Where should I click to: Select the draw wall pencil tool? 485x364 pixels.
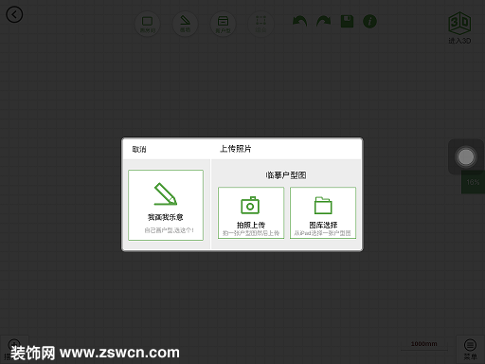click(x=186, y=24)
